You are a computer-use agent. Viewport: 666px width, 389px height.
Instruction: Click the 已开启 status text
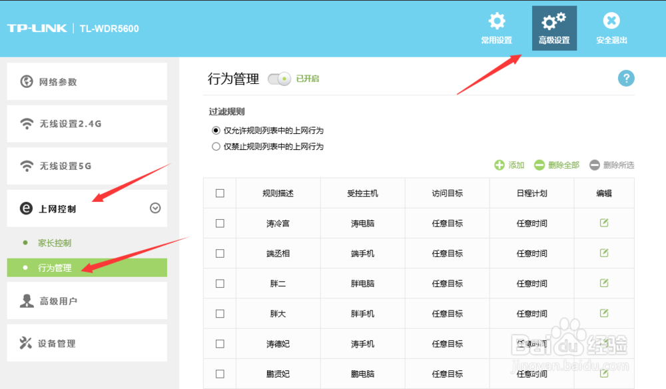click(308, 79)
